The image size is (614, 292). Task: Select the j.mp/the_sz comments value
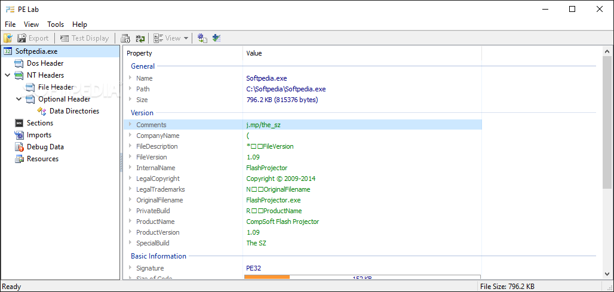[263, 125]
